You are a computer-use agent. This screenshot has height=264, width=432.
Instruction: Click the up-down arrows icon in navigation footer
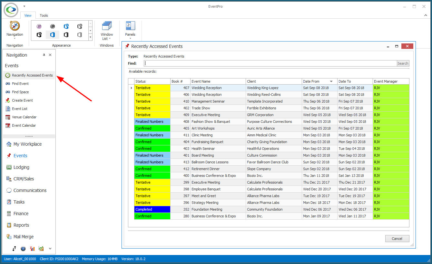click(x=14, y=249)
